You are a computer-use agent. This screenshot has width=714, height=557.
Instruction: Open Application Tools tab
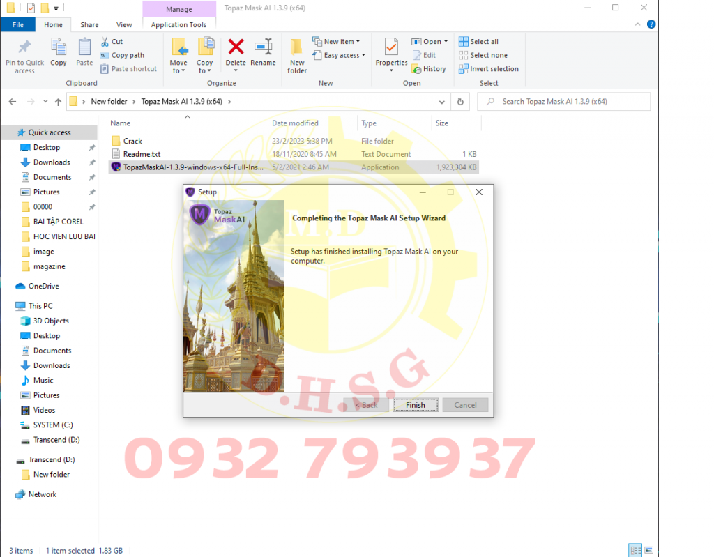(x=178, y=24)
